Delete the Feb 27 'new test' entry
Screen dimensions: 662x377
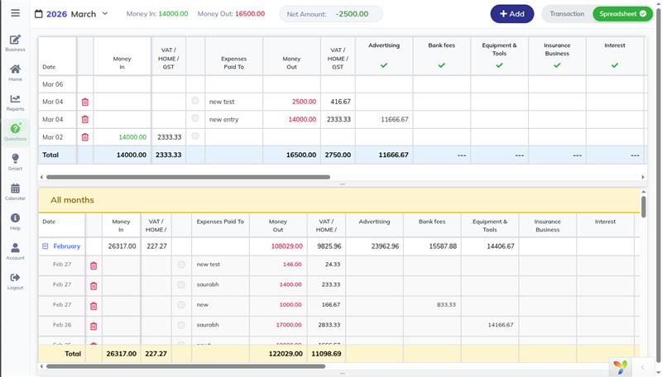94,265
